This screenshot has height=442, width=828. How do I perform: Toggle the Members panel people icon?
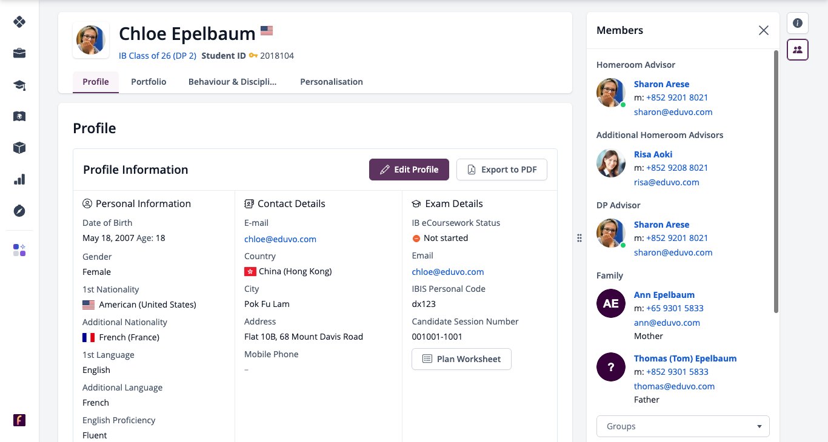pyautogui.click(x=798, y=50)
